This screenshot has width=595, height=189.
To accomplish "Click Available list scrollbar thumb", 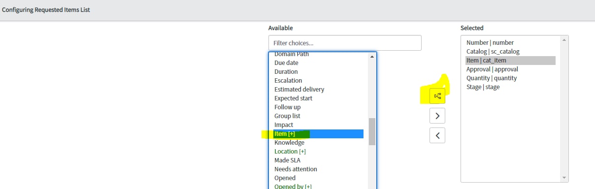I will [372, 131].
